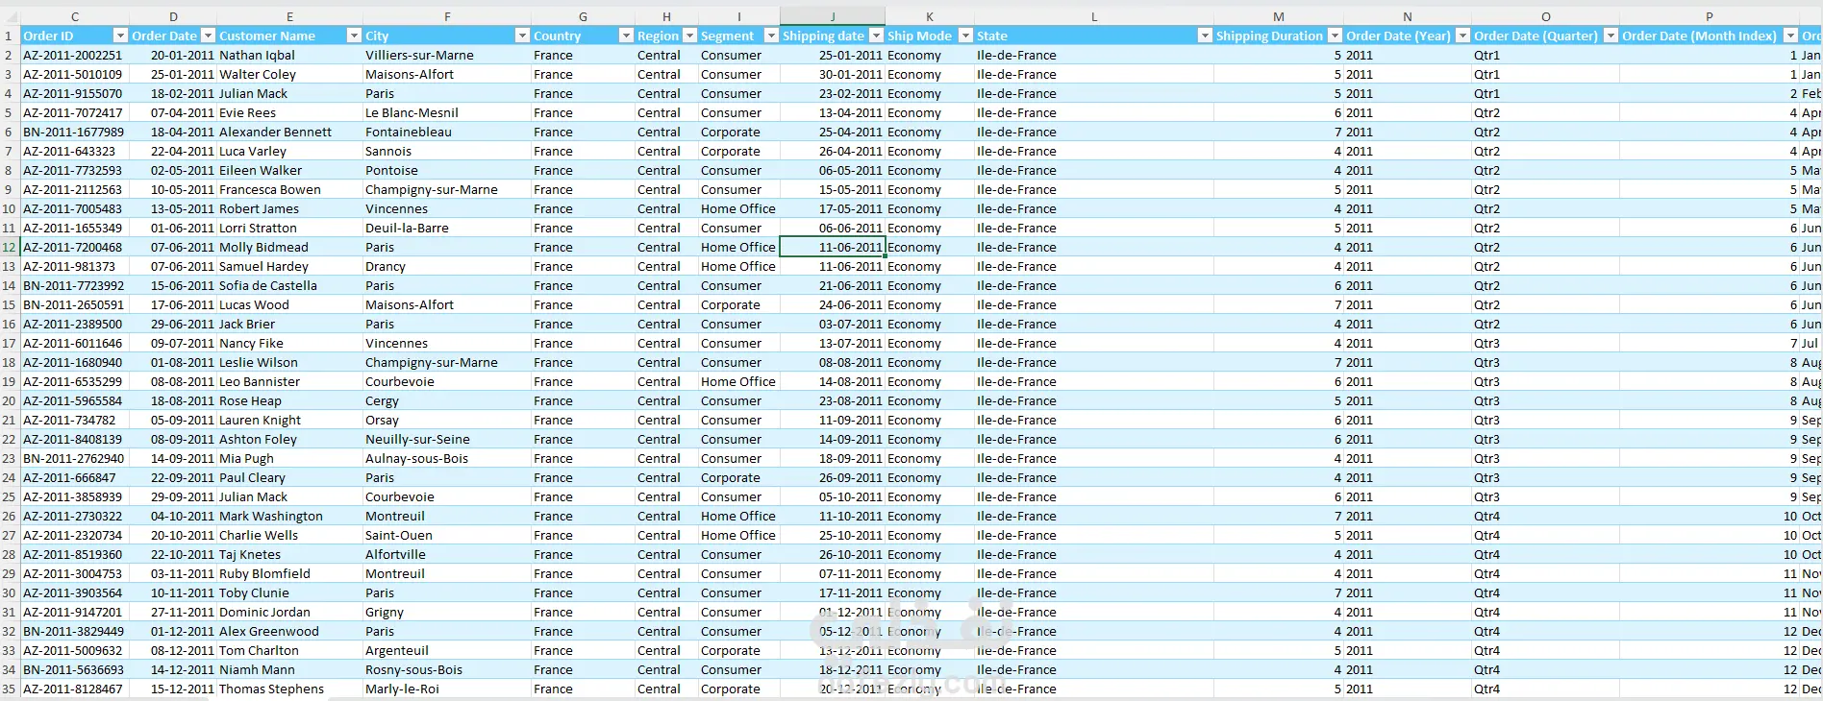This screenshot has height=701, width=1823.
Task: Open the Region filter dropdown
Action: [x=689, y=36]
